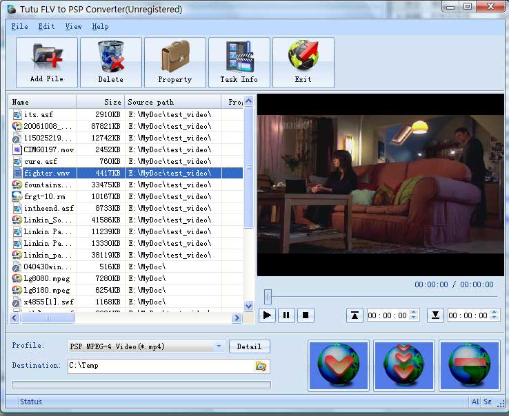509x416 pixels.
Task: Click the multi-arrow globe convert-all button
Action: 404,366
